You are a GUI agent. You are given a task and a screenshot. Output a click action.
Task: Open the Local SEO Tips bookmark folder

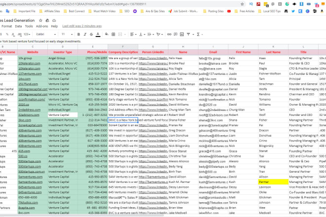[270, 11]
